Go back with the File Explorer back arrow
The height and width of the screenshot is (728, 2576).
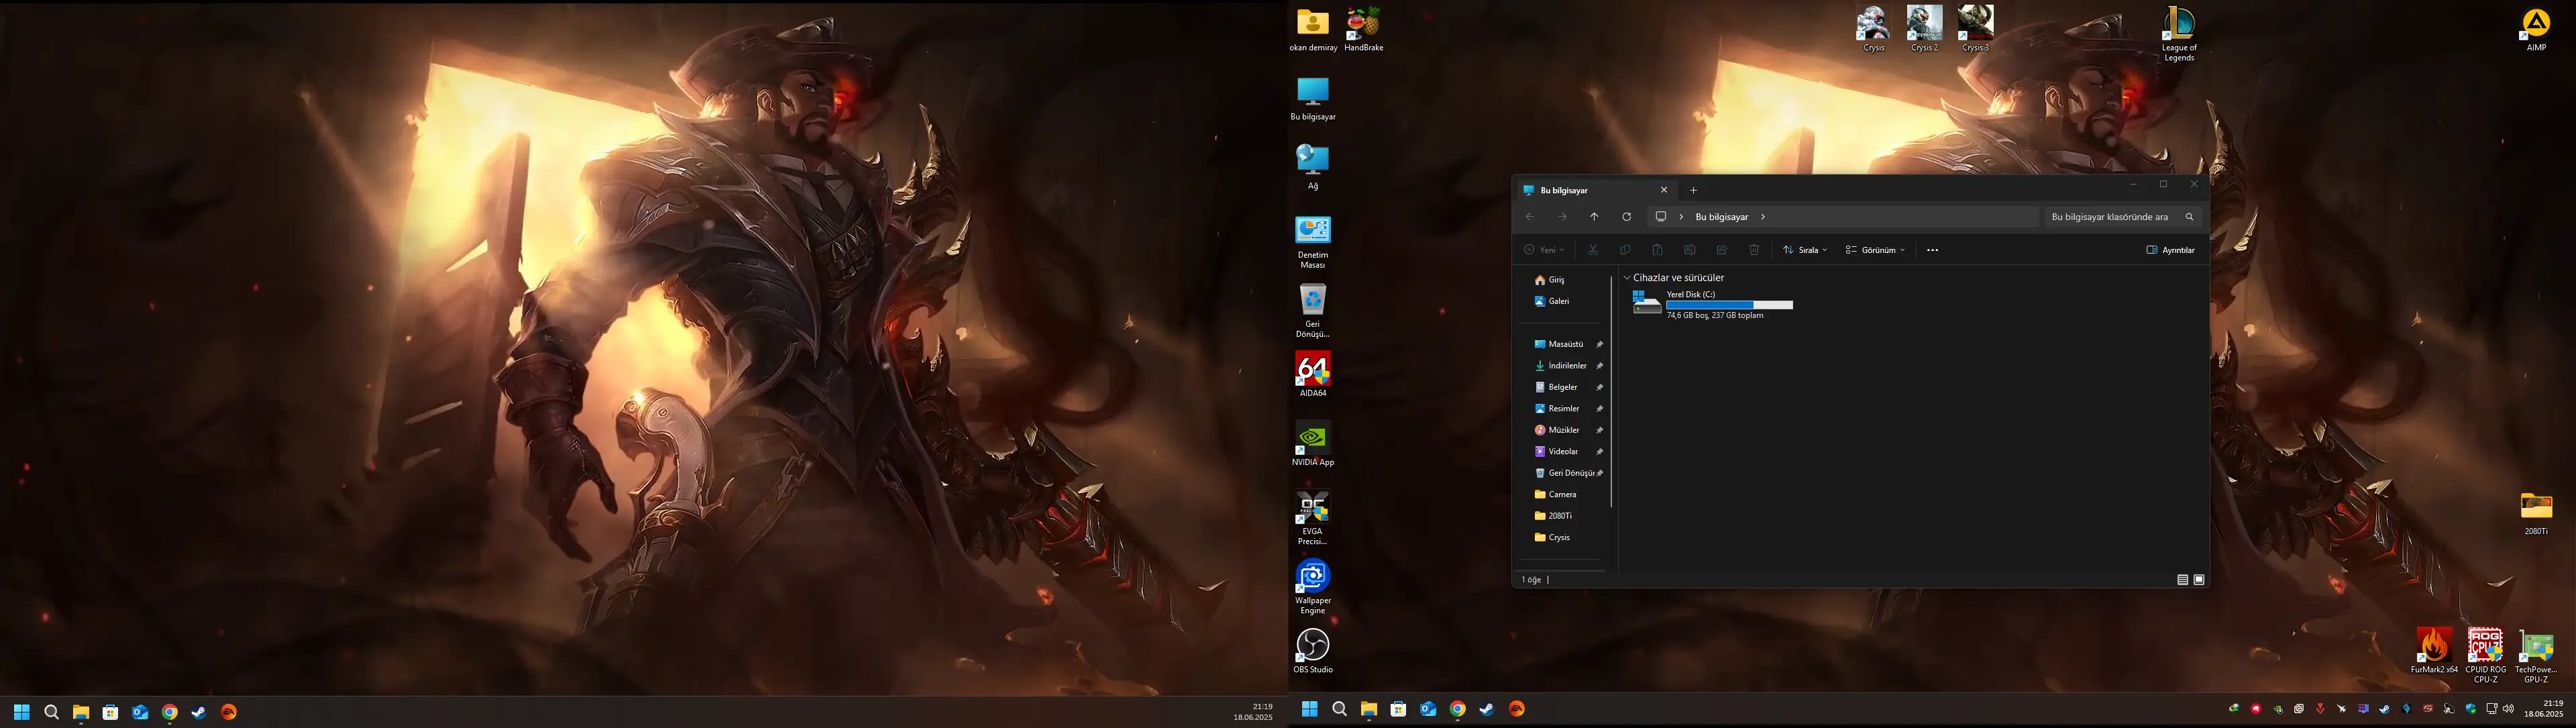click(x=1530, y=217)
